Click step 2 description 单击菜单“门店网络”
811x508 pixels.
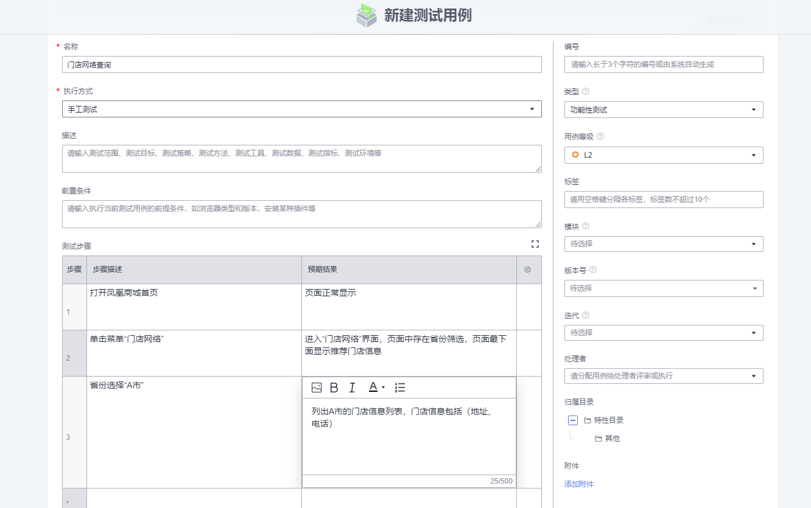127,339
